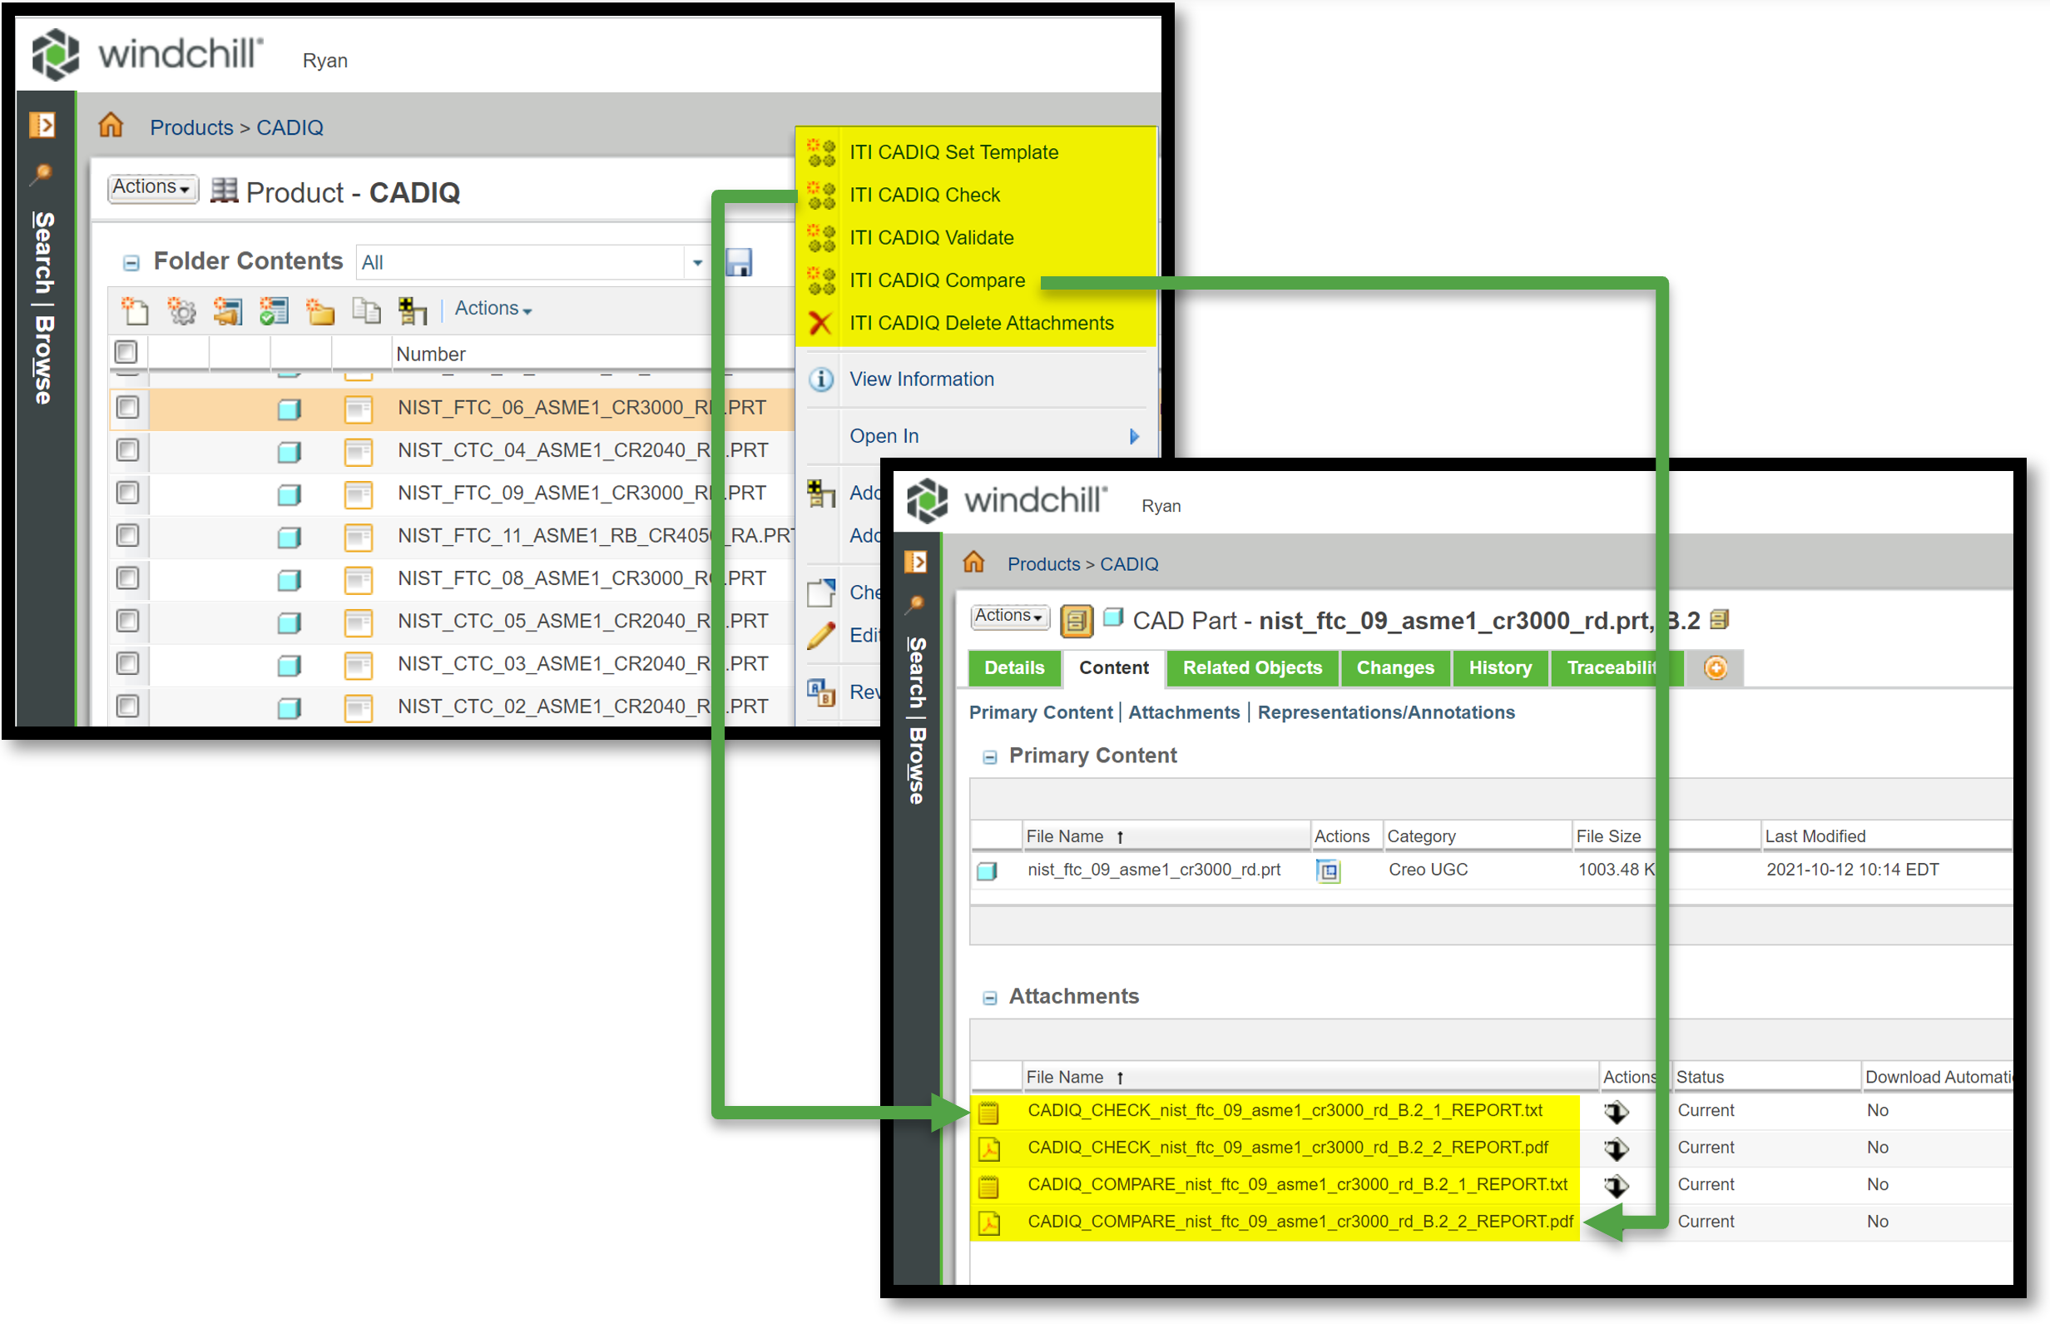
Task: Click the primary content action icon for nist_ftc_09_asme1_cr3000_rd.prt
Action: pyautogui.click(x=1328, y=871)
